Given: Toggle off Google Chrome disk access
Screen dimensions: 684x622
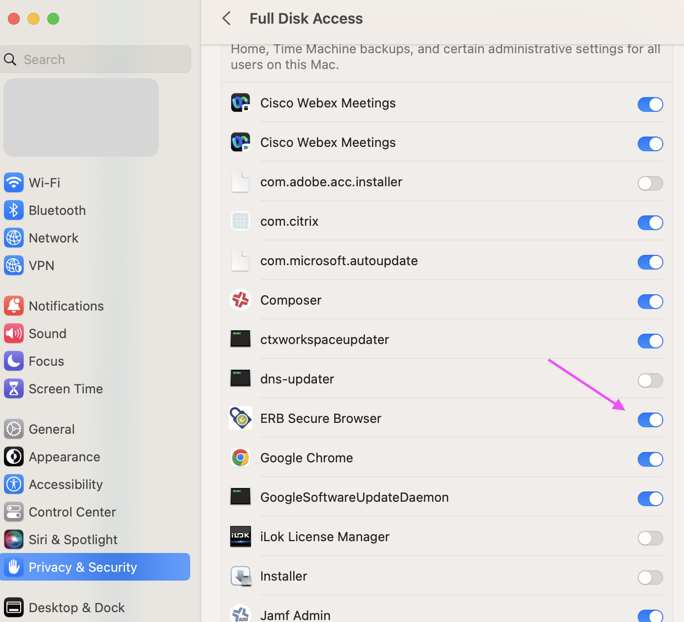Looking at the screenshot, I should click(x=650, y=459).
